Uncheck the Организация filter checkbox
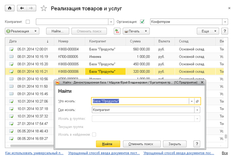This screenshot has width=235, height=159. click(x=142, y=22)
